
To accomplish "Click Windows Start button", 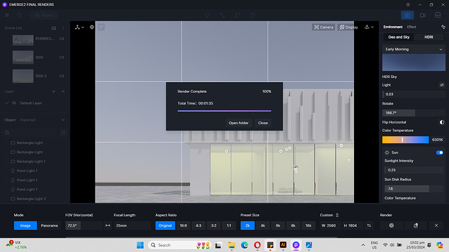I will 140,245.
